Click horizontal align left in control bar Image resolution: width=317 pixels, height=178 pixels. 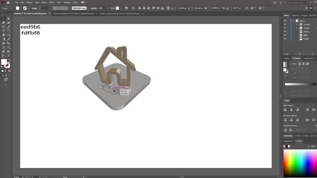click(140, 8)
